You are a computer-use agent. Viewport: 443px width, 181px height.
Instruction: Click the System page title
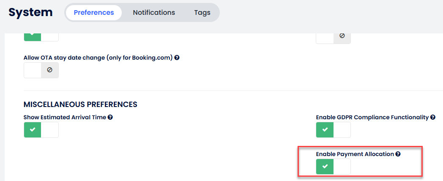30,12
